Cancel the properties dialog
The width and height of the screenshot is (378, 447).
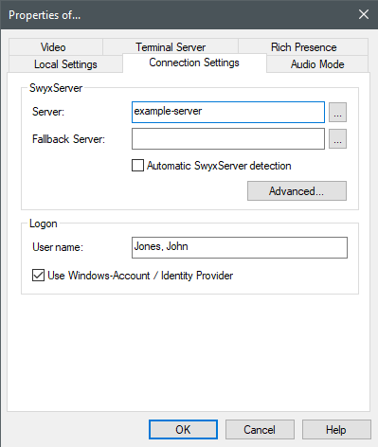coord(260,429)
